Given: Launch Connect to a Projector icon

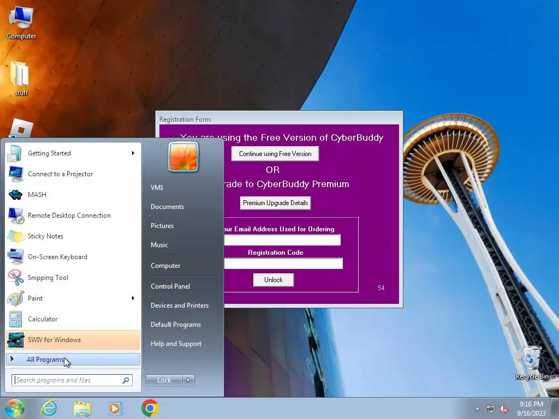Looking at the screenshot, I should coord(16,174).
